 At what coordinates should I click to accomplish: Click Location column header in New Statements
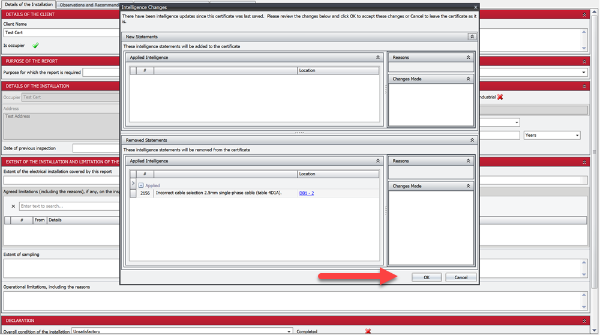tap(338, 70)
